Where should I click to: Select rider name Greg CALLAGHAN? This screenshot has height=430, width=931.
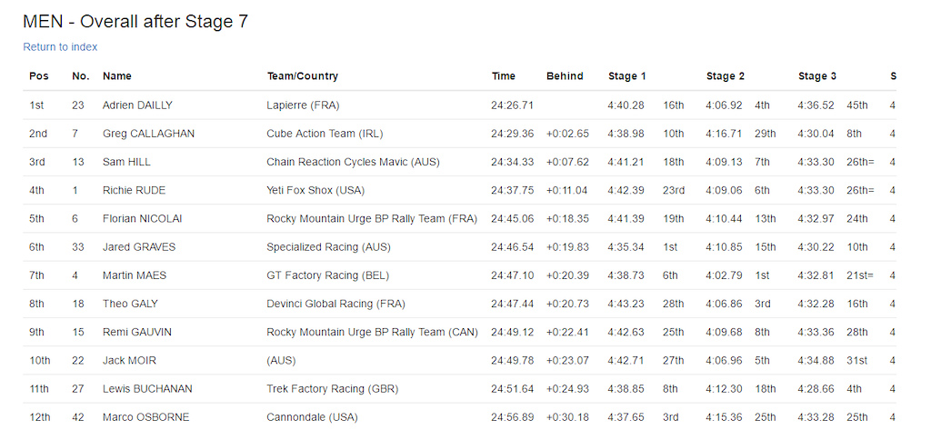(148, 134)
